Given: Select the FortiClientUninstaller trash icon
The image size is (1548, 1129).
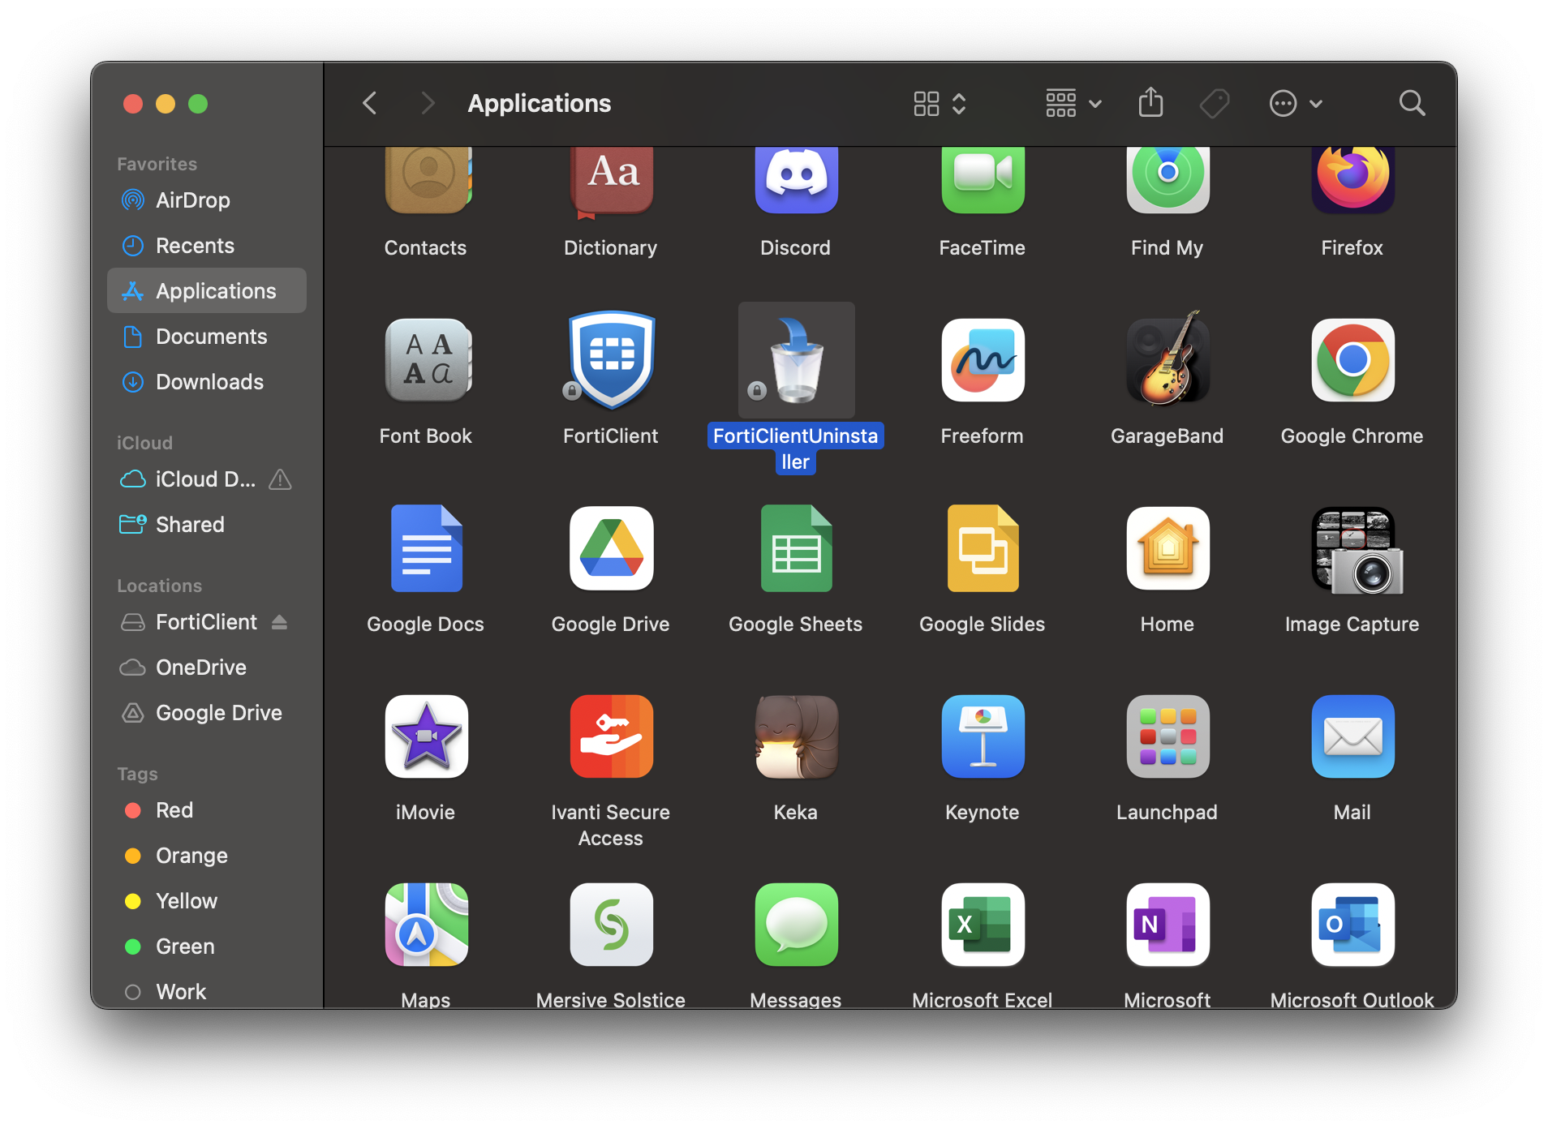Looking at the screenshot, I should pos(797,360).
